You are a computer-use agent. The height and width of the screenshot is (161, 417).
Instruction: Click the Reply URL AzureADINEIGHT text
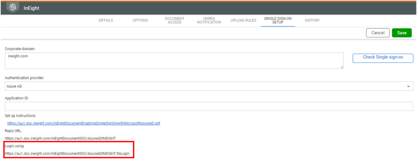click(60, 138)
